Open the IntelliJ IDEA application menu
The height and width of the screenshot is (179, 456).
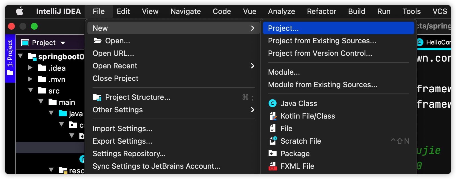click(x=59, y=11)
